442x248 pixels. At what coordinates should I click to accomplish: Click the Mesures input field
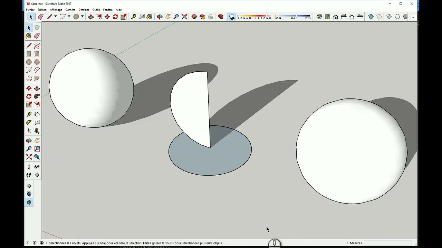(x=387, y=243)
